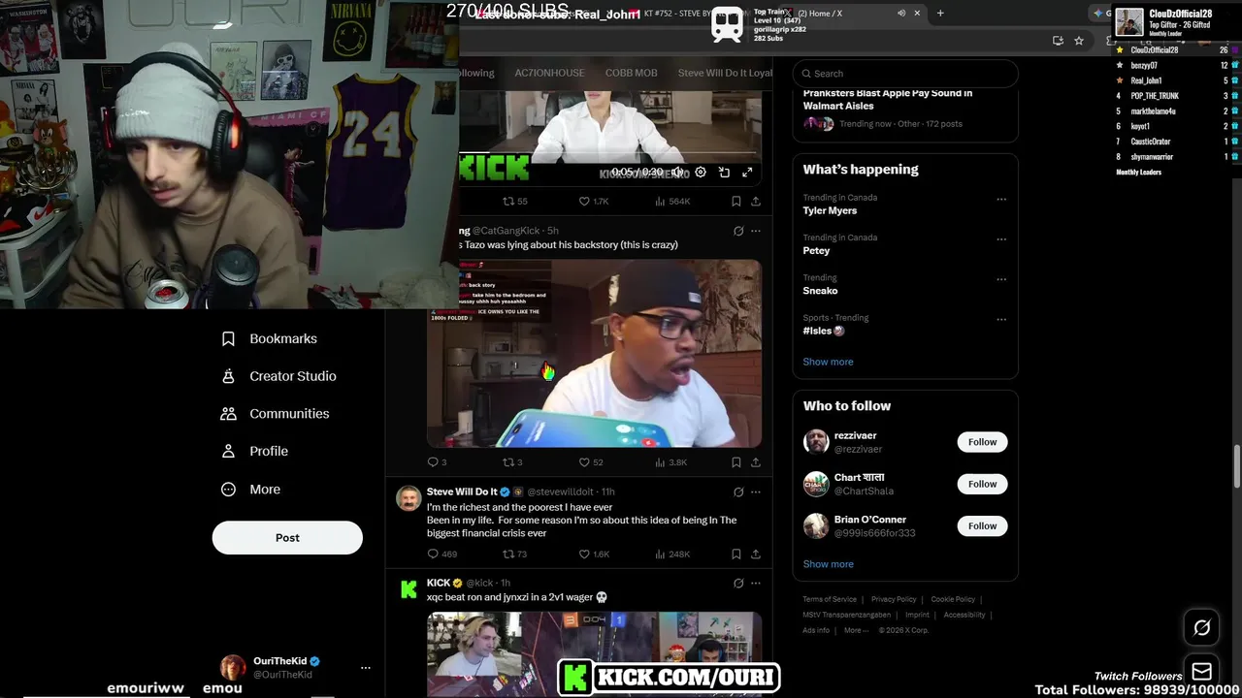Viewport: 1242px width, 698px height.
Task: Share the Steve Will Do It tweet
Action: tap(756, 555)
